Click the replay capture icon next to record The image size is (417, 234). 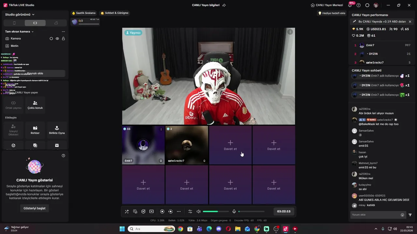pyautogui.click(x=170, y=212)
